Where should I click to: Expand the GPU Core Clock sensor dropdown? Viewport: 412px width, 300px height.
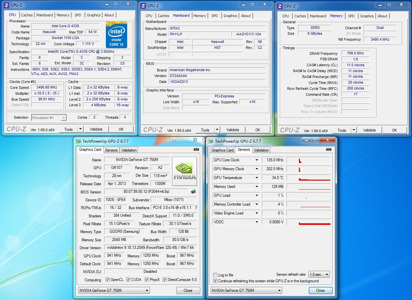coord(257,160)
